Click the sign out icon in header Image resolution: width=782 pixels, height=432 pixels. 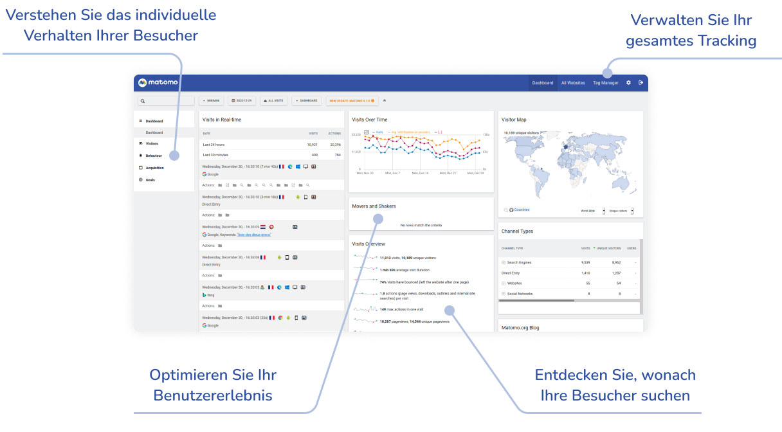(641, 82)
